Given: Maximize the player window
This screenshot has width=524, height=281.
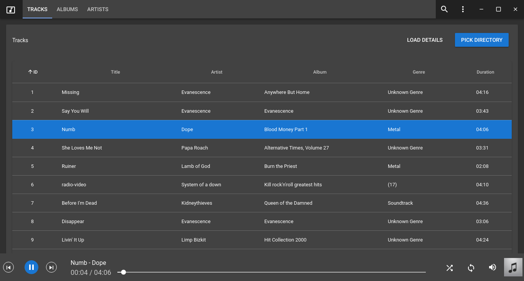Looking at the screenshot, I should point(498,9).
